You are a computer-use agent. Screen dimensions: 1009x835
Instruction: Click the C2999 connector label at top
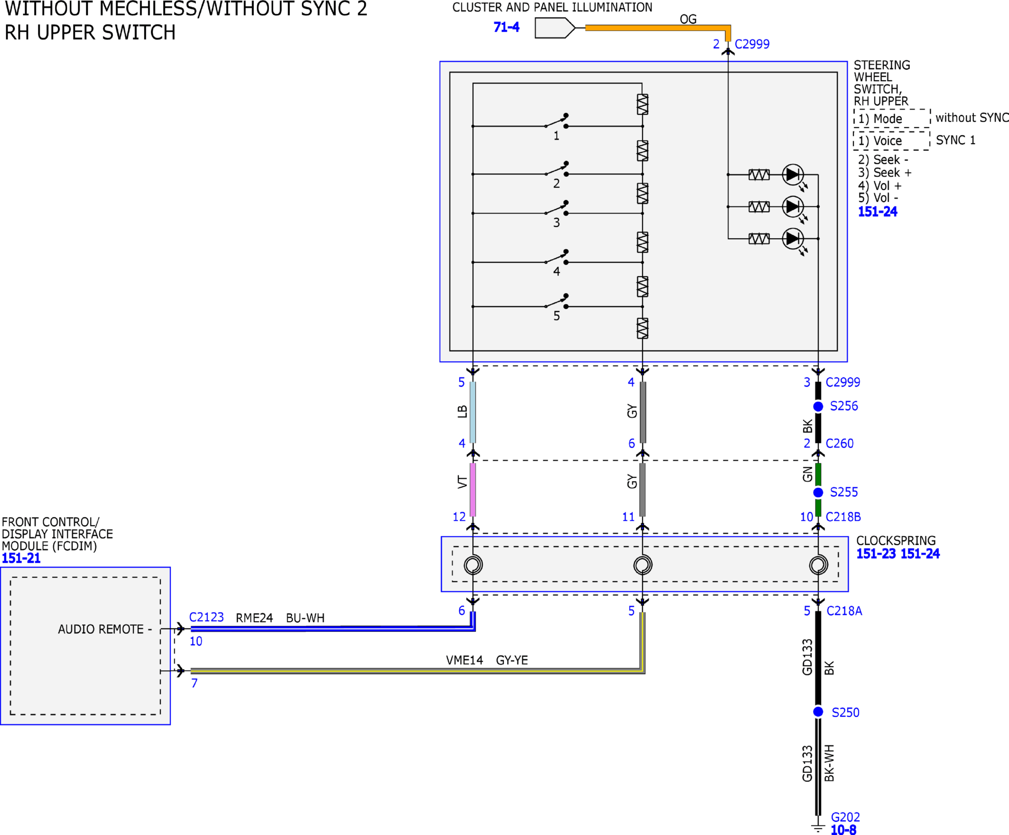click(x=752, y=44)
